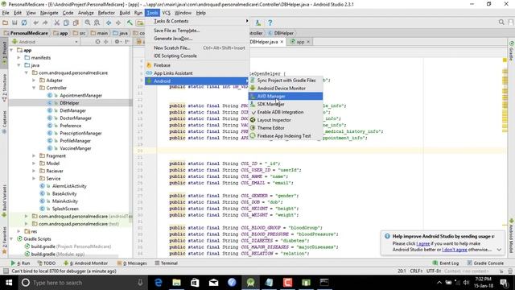The height and width of the screenshot is (290, 515).
Task: Open Android Device Monitor entry
Action: [286, 88]
